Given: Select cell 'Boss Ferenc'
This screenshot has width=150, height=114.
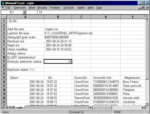Looking at the screenshot, I should 133,82.
